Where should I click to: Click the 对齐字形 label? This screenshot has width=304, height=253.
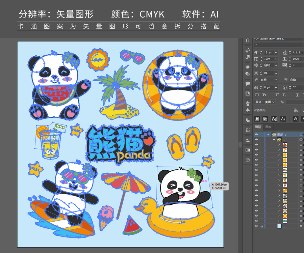pyautogui.click(x=260, y=110)
